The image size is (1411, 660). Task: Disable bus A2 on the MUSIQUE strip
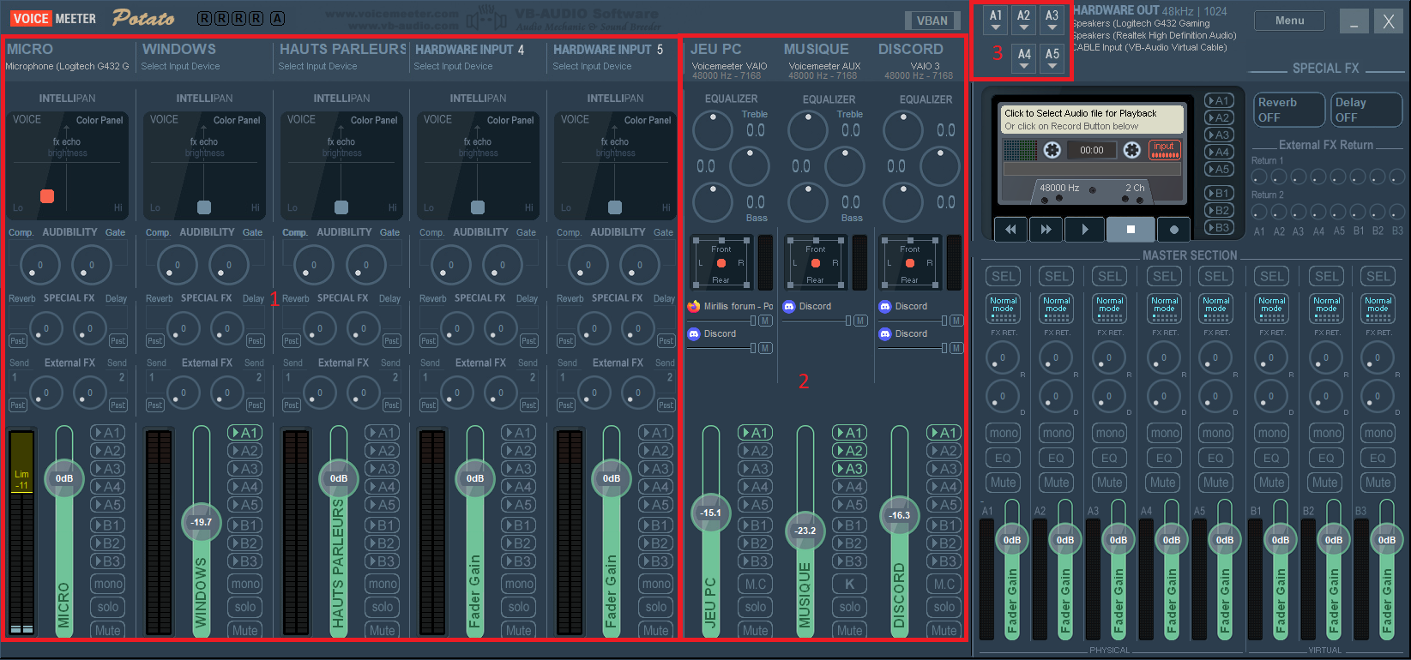(850, 451)
